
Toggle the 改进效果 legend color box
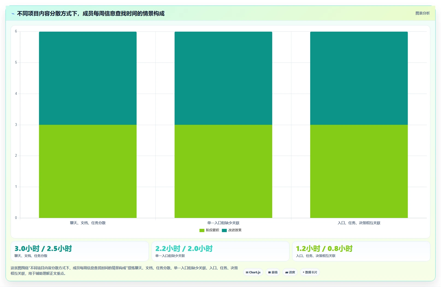(224, 230)
